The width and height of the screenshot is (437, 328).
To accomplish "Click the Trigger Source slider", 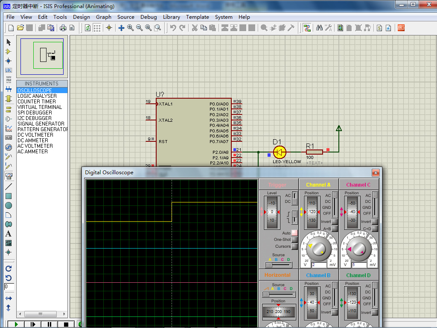I will pos(278,265).
